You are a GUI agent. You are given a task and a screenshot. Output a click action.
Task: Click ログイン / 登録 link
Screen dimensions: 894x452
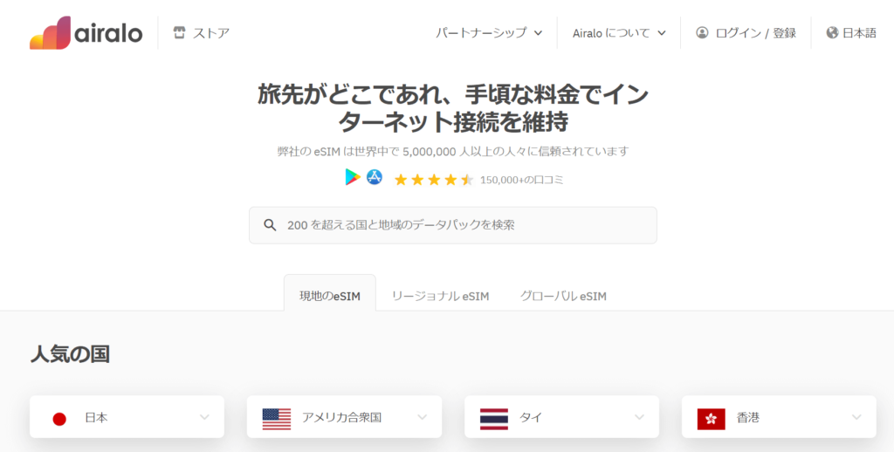pos(755,33)
